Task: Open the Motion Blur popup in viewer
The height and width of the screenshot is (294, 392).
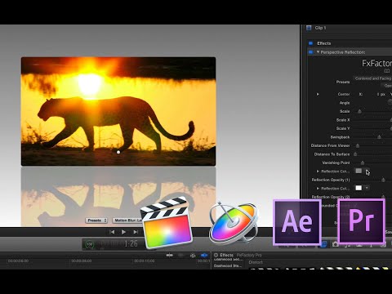Action: click(x=128, y=220)
